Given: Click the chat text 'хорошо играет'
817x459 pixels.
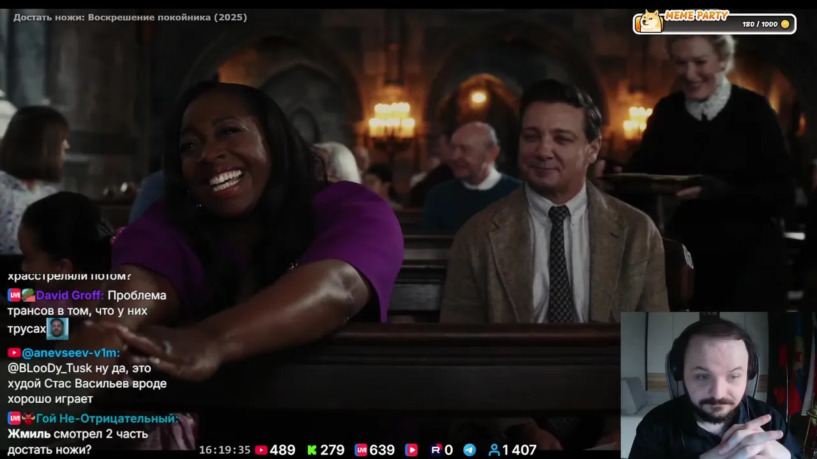Looking at the screenshot, I should (x=50, y=399).
